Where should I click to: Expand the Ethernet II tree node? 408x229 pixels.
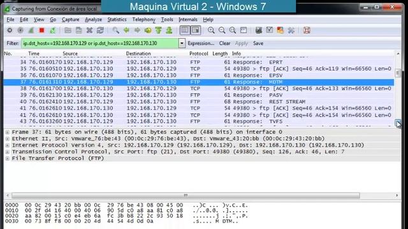8,139
